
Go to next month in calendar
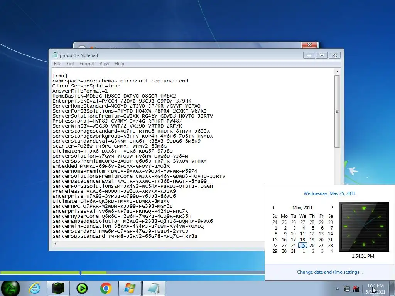[x=332, y=207]
